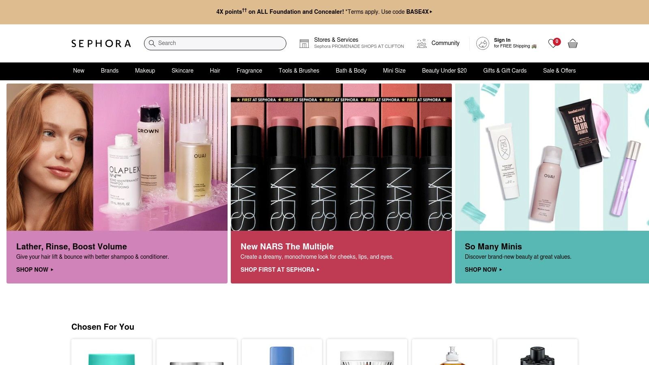Open the teal jar product card
This screenshot has height=365, width=649.
point(112,352)
